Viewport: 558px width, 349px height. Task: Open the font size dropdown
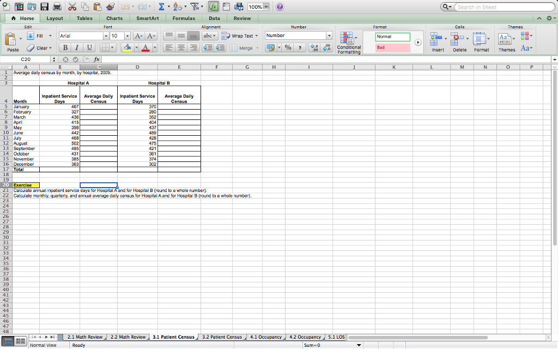pos(128,36)
